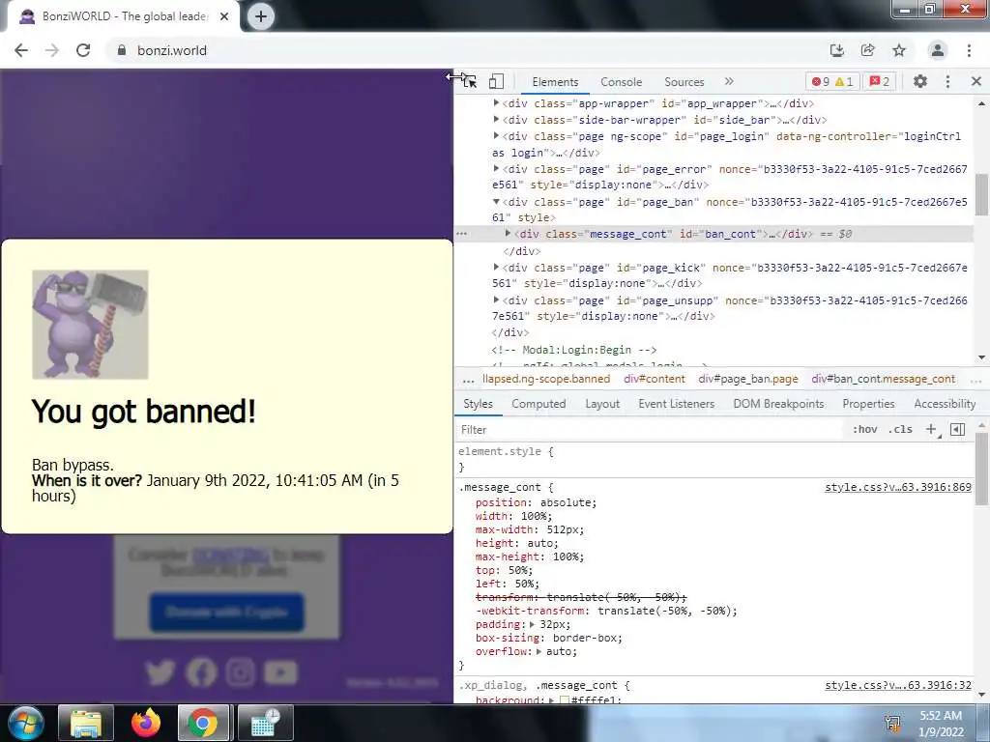This screenshot has height=742, width=990.
Task: Close the BonziWORLD tab
Action: pos(224,16)
